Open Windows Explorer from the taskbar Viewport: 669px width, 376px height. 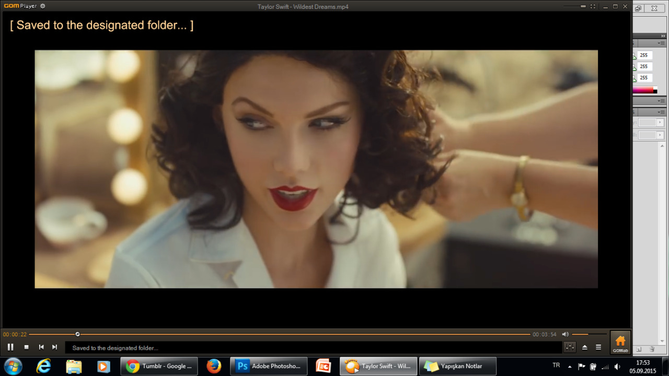coord(74,366)
